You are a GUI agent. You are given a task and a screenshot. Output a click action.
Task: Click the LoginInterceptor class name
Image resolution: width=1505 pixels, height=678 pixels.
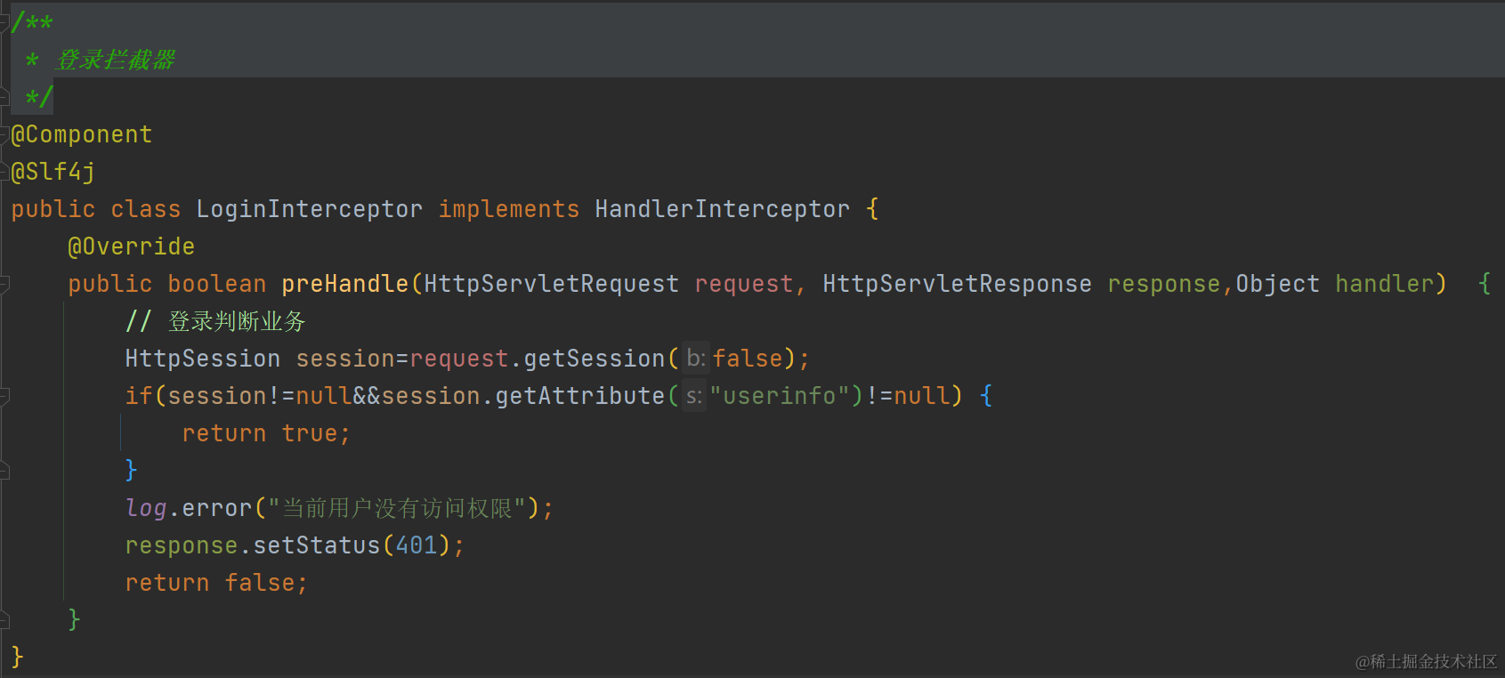coord(310,209)
